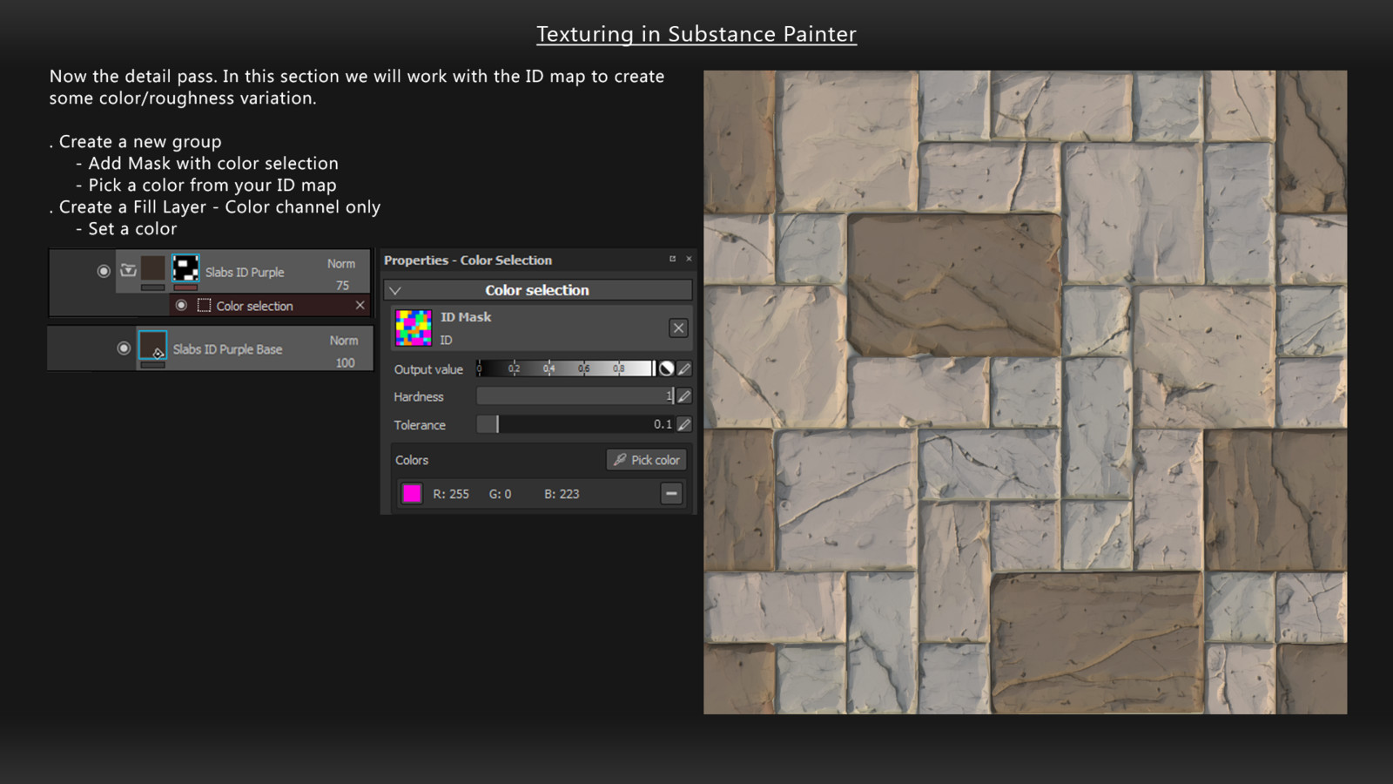
Task: Open the magenta color swatch
Action: pos(412,493)
